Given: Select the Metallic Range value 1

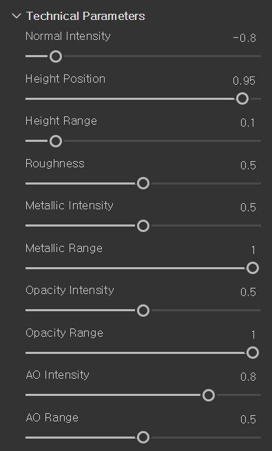Looking at the screenshot, I should (253, 250).
